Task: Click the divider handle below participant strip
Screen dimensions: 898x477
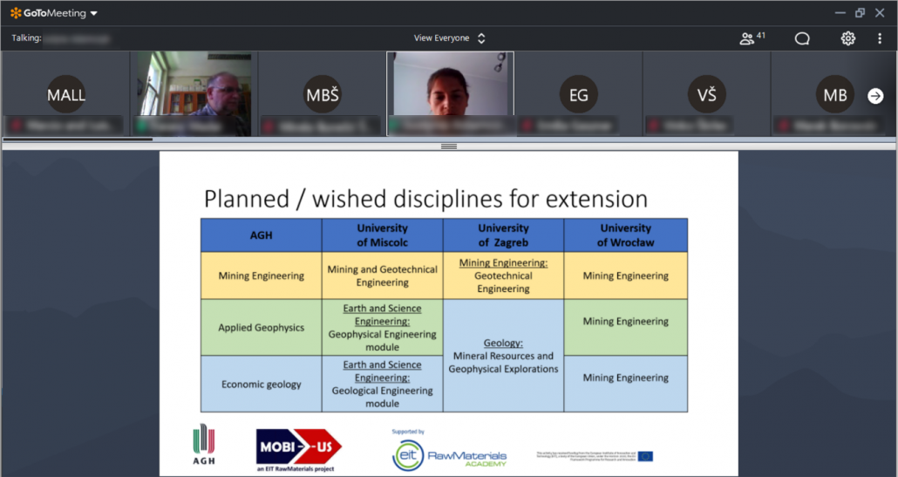Action: tap(449, 147)
